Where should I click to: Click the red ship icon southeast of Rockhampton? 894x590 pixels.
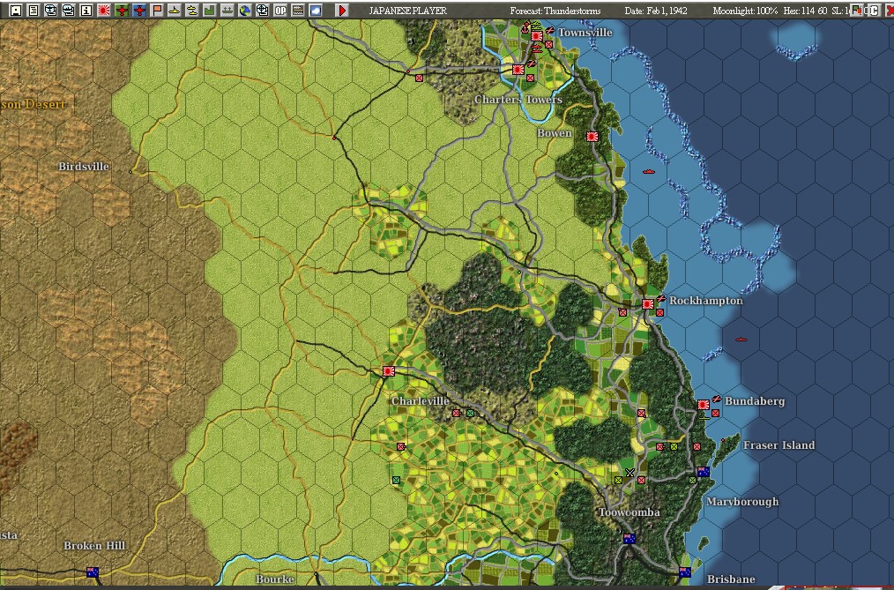coord(741,340)
